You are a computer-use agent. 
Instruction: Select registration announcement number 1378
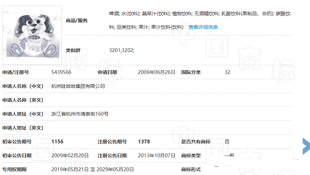[144, 142]
